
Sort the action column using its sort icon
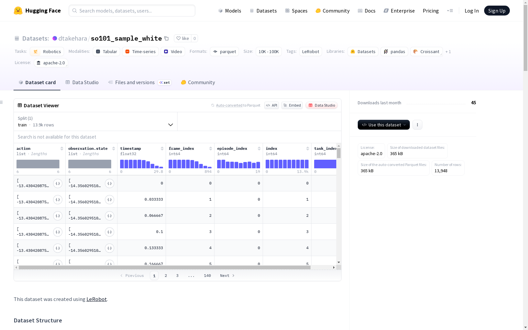[62, 148]
